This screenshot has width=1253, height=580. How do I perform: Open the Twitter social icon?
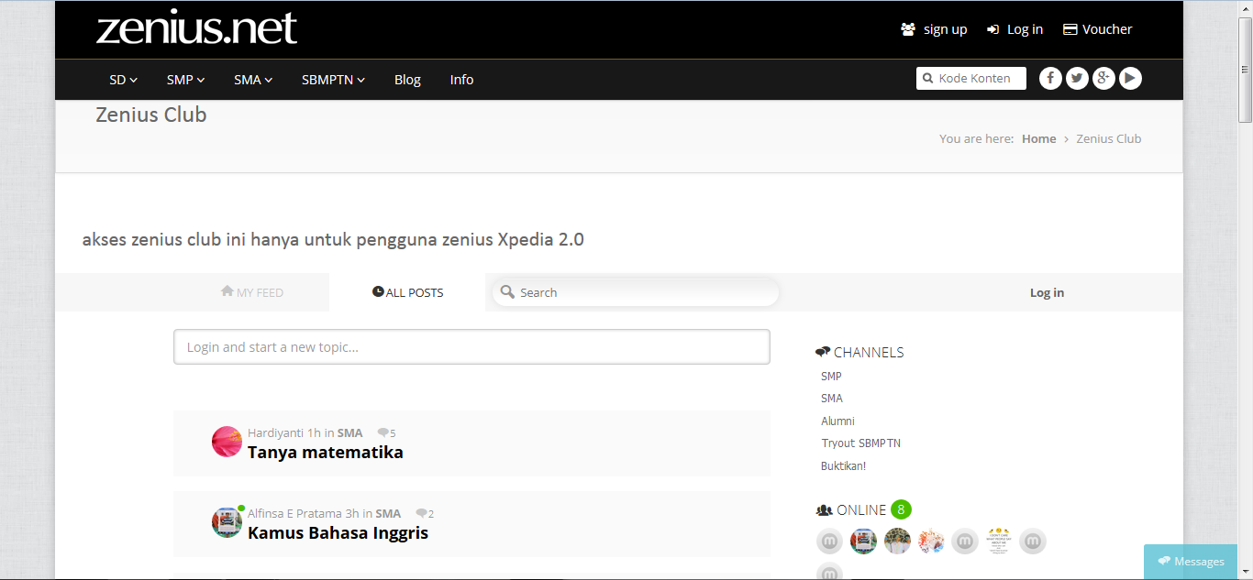click(1077, 79)
